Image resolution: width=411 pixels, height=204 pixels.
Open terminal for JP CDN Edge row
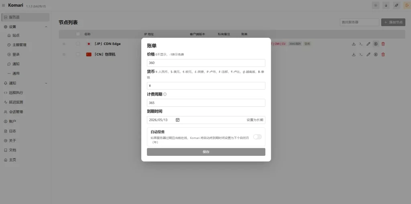[x=361, y=44]
